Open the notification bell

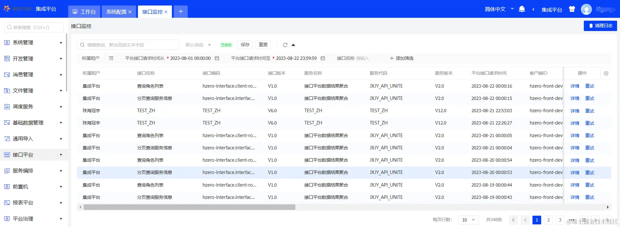(x=522, y=9)
